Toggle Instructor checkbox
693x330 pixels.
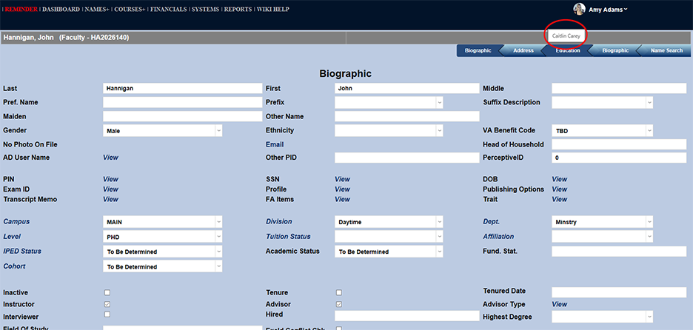pyautogui.click(x=107, y=304)
